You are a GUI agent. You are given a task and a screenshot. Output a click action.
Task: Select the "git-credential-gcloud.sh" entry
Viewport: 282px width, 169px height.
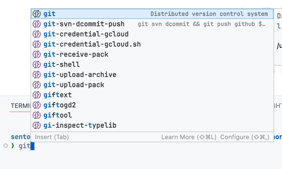coord(92,44)
